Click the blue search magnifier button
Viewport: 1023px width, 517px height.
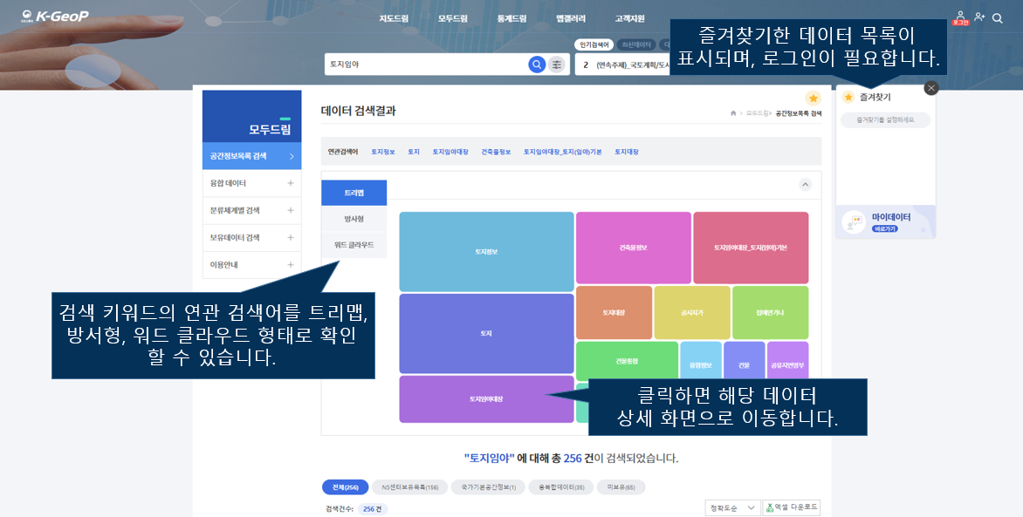point(537,65)
